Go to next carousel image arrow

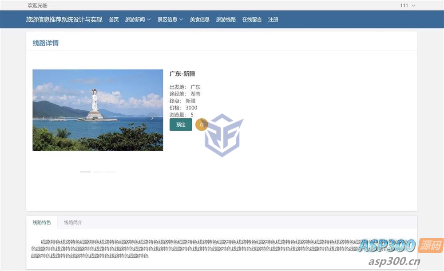point(152,118)
